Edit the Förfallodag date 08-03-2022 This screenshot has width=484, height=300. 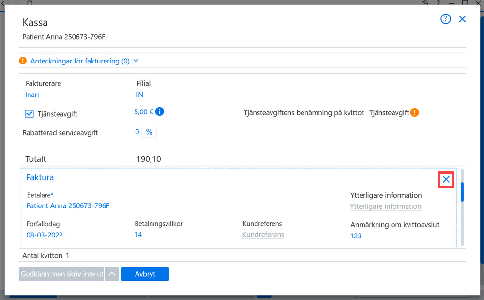[x=45, y=235]
